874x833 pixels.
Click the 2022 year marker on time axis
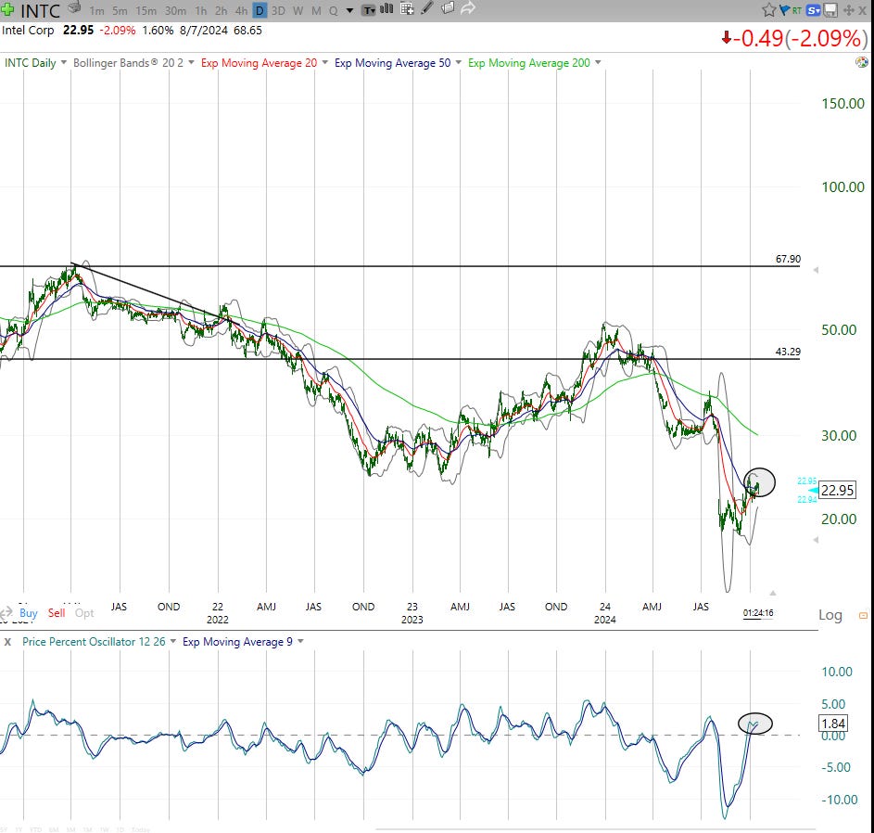218,620
